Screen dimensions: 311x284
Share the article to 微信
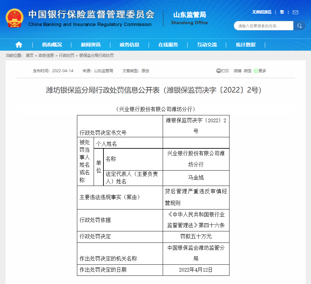click(247, 71)
